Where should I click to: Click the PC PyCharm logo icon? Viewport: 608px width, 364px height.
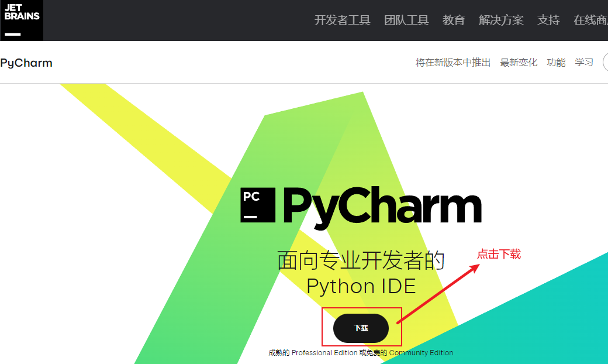coord(258,205)
